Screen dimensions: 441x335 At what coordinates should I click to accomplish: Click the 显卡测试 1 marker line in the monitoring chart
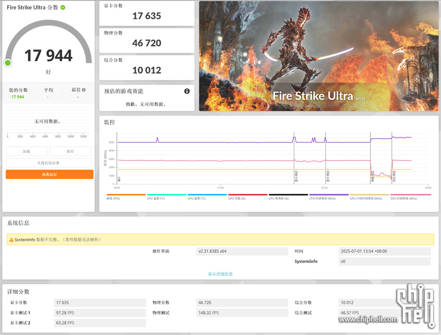coord(294,158)
